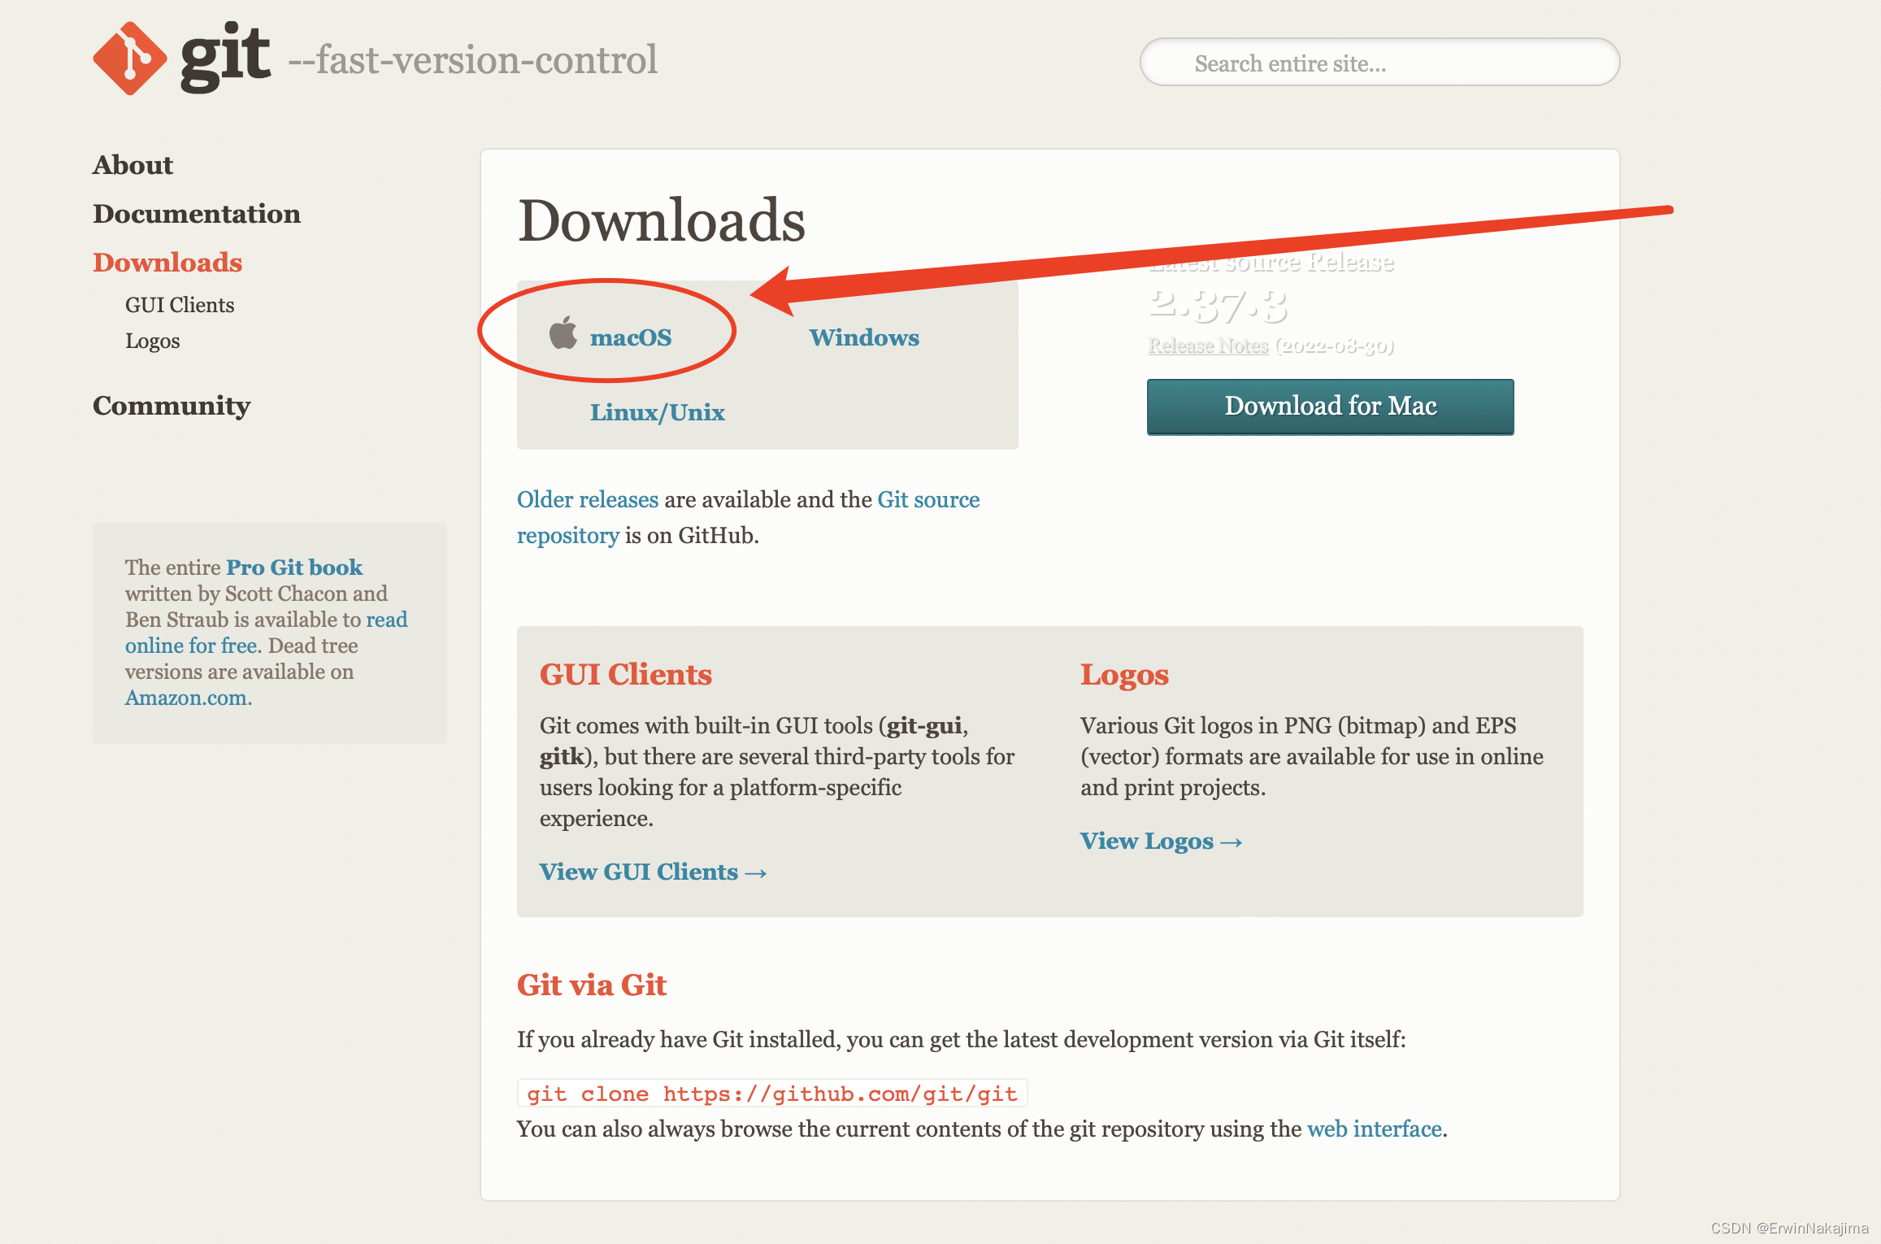1881x1244 pixels.
Task: Click the GUI Clients heading
Action: [626, 675]
